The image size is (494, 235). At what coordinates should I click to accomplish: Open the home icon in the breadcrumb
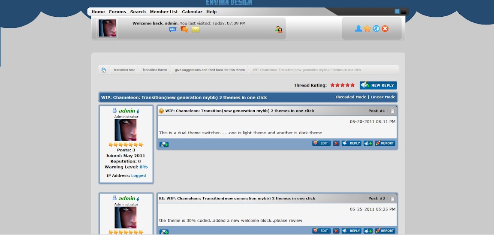click(x=104, y=70)
